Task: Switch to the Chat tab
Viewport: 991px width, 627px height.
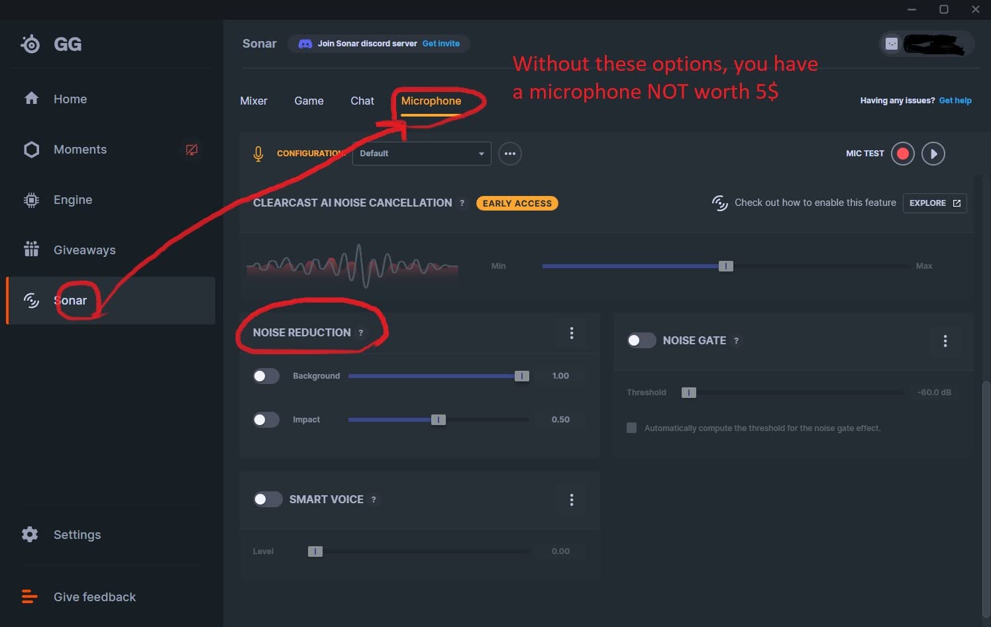Action: pyautogui.click(x=362, y=101)
